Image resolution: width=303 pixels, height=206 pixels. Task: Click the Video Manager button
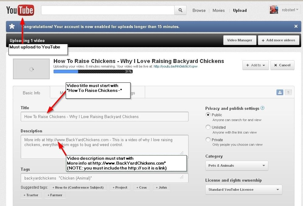click(x=239, y=40)
